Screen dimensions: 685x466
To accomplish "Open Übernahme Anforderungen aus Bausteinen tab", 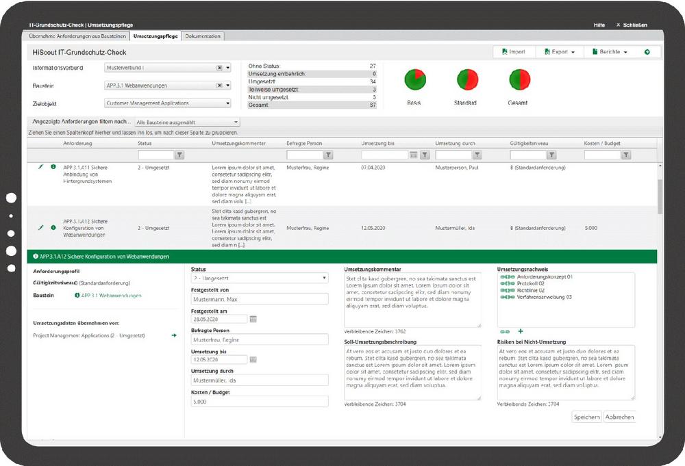I will point(77,36).
